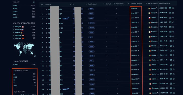Open the detail panel icon in row 7
The height and width of the screenshot is (95, 183).
point(170,36)
